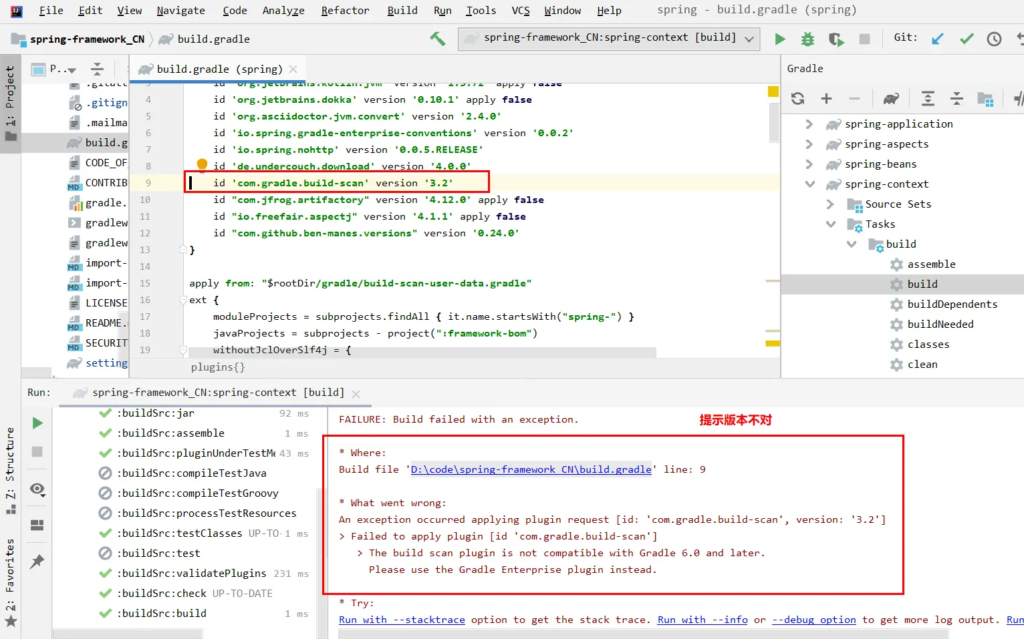Viewport: 1024px width, 639px height.
Task: Pin the Run tab with pin icon
Action: coord(37,562)
